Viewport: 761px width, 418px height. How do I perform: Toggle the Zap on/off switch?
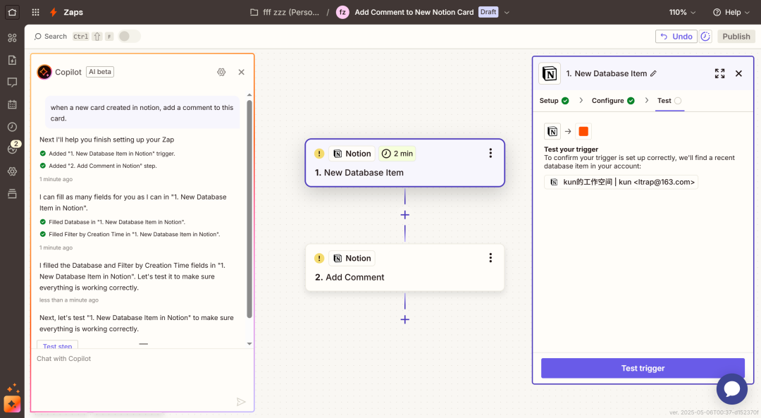tap(129, 37)
